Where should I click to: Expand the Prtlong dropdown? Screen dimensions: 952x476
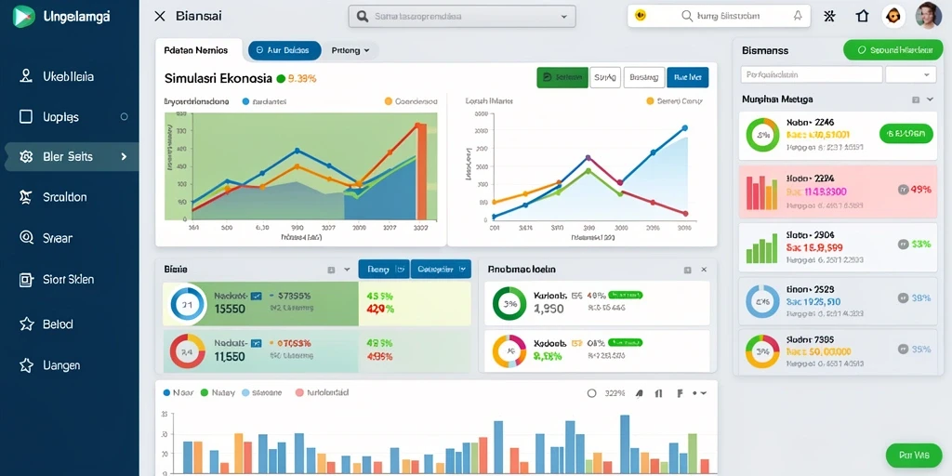350,51
